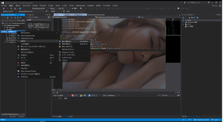Open the Build + IntelliSense dropdown
The image size is (223, 122).
click(111, 96)
